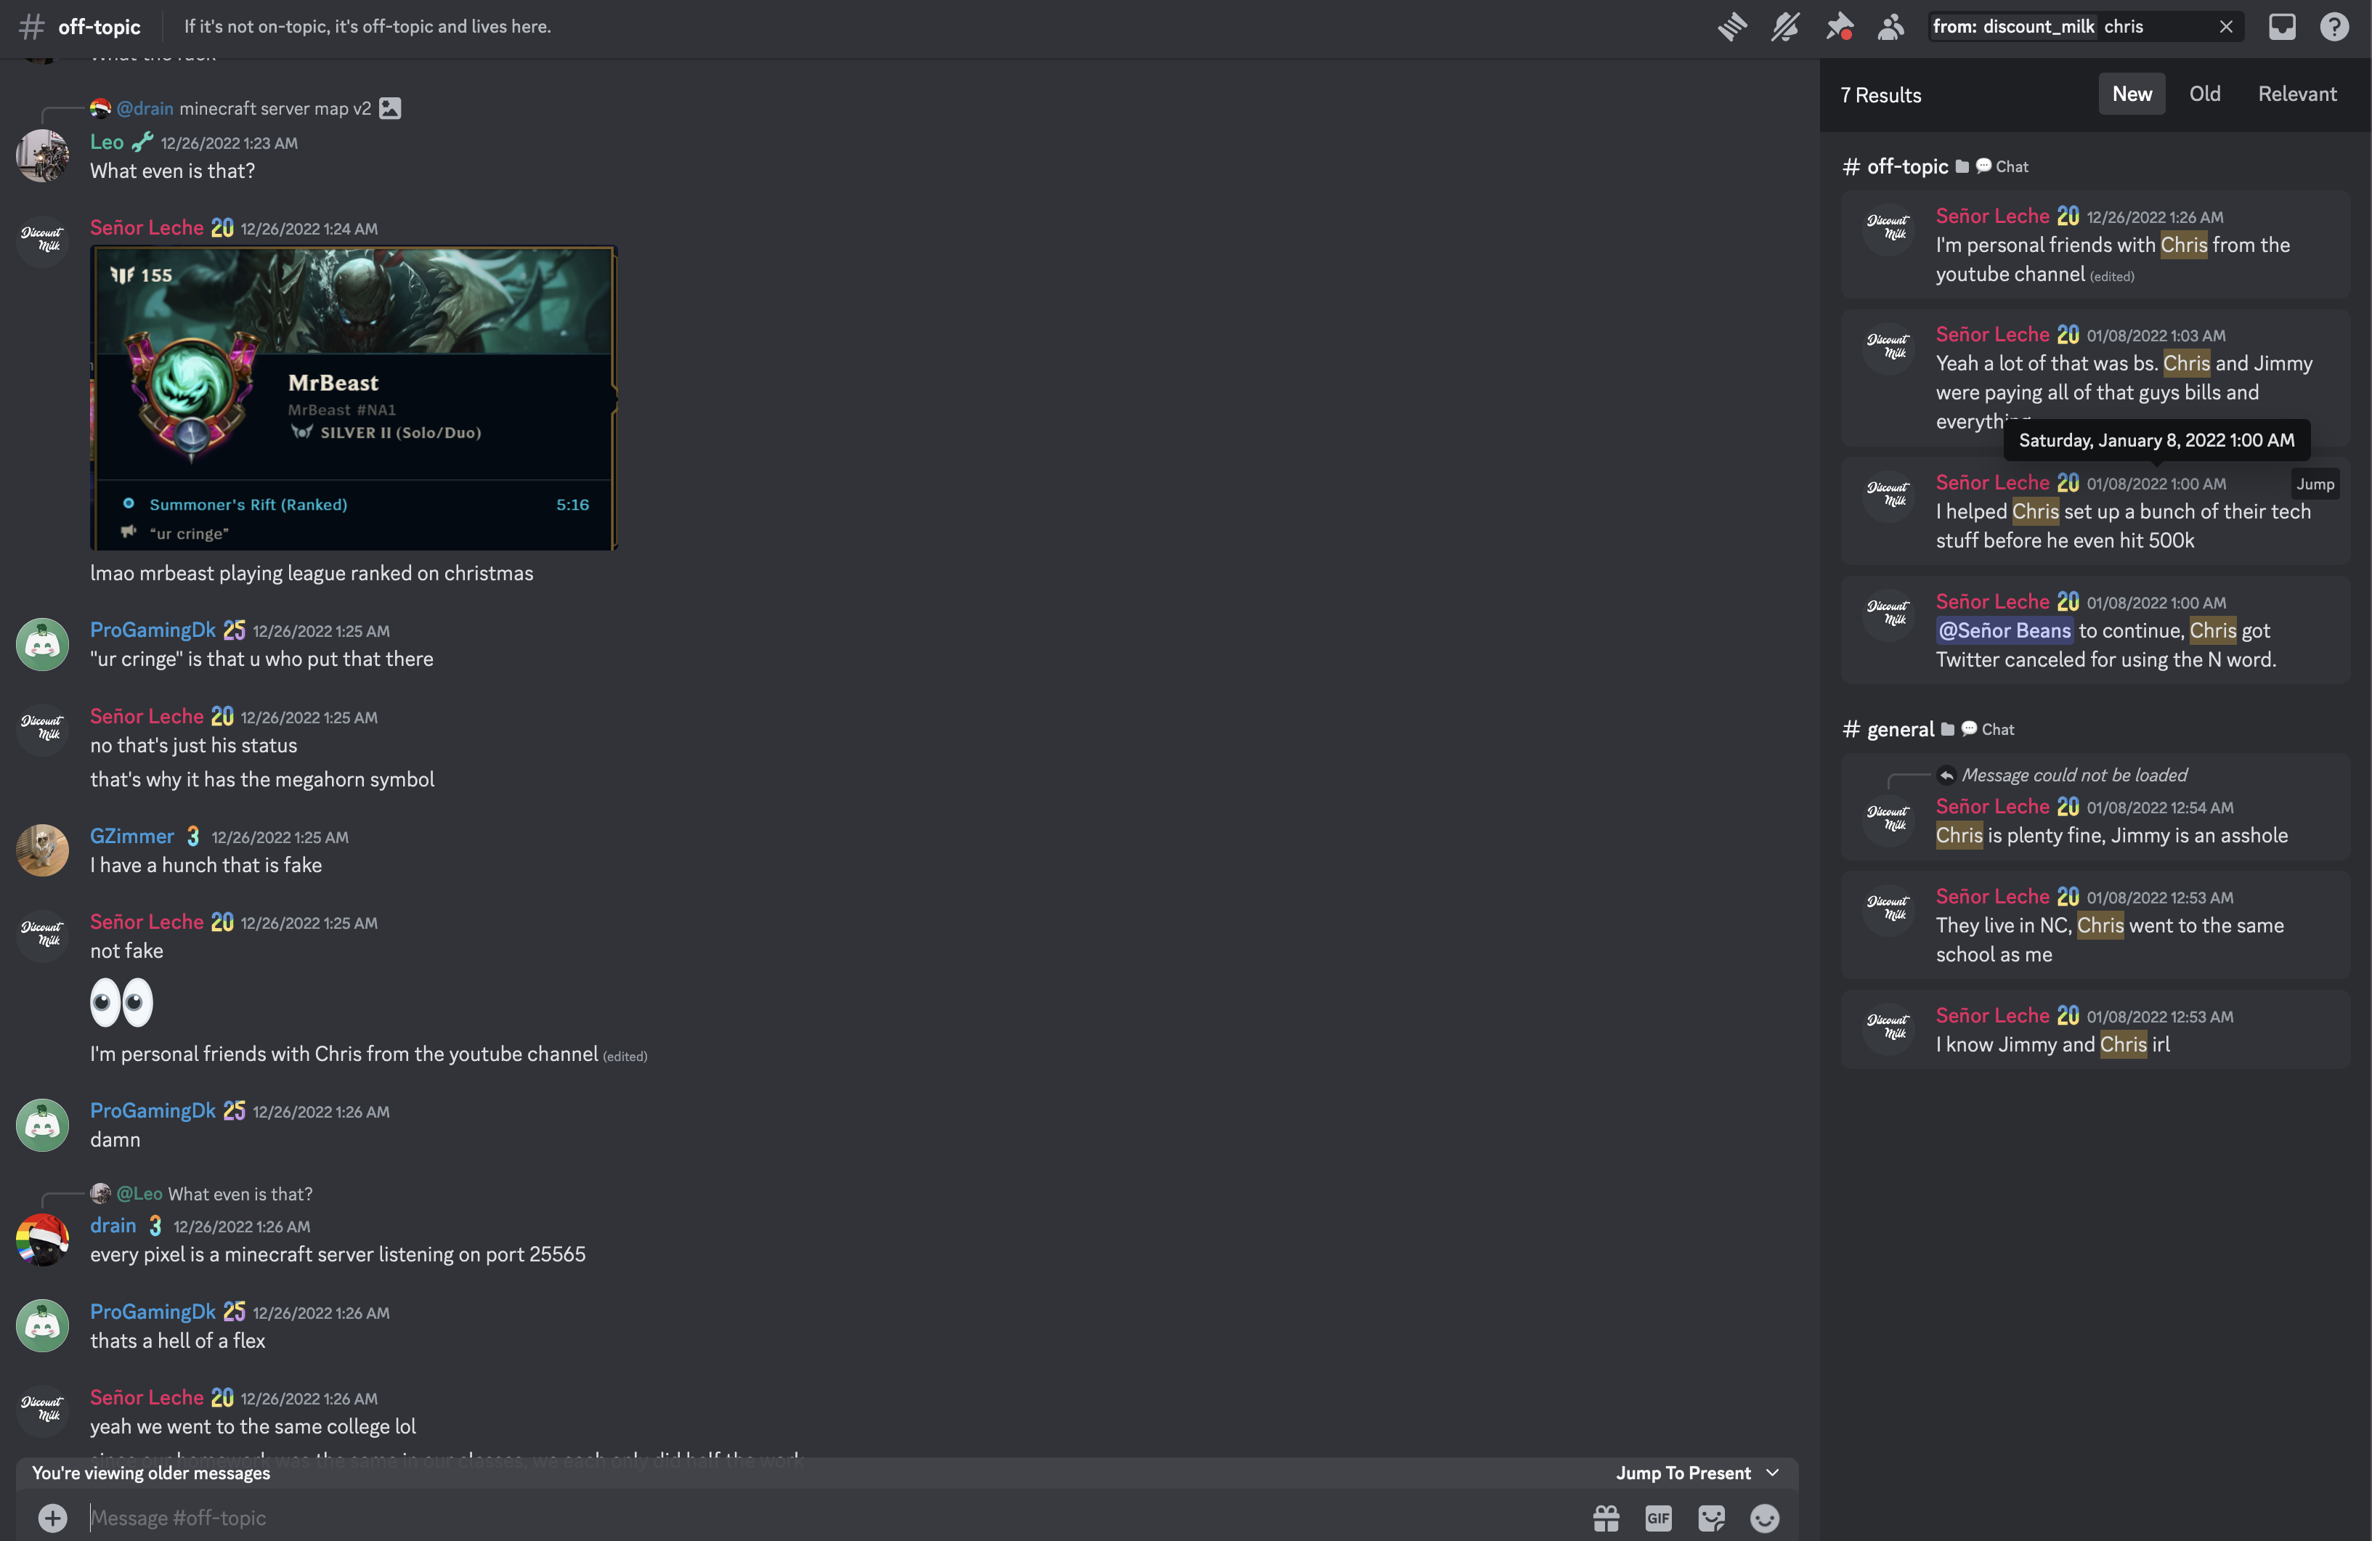Viewport: 2372px width, 1541px height.
Task: Open the plus attachment button in message bar
Action: [53, 1518]
